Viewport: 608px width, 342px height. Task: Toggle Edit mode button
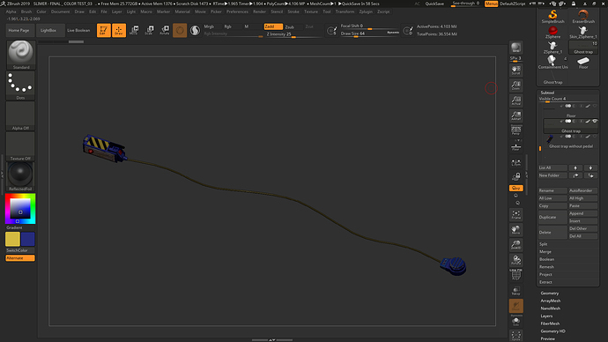[x=103, y=30]
